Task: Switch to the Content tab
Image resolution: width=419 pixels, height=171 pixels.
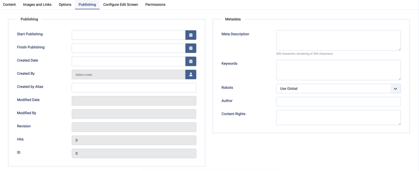Action: (x=10, y=5)
